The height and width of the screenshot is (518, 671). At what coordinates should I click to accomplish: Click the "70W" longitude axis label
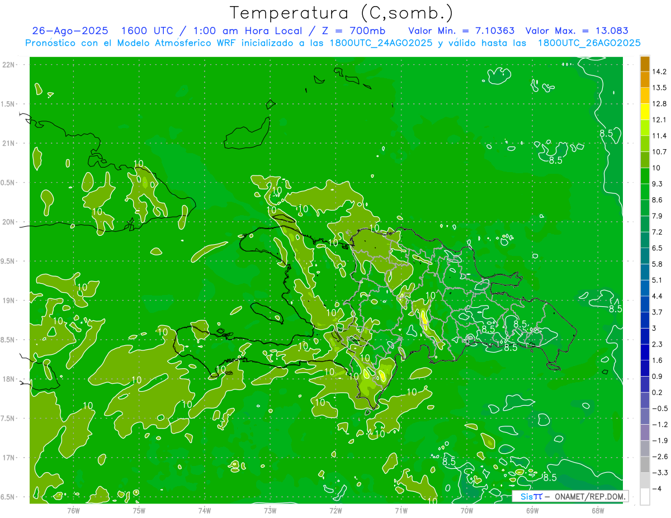pyautogui.click(x=467, y=510)
